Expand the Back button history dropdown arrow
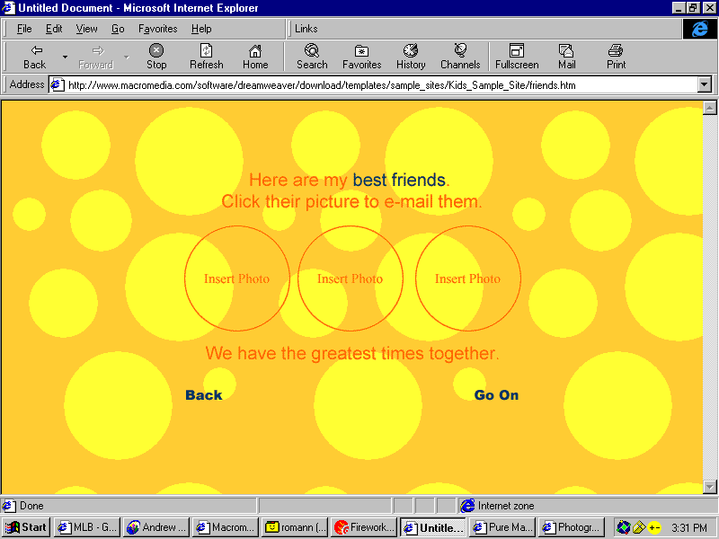This screenshot has height=539, width=719. point(65,57)
